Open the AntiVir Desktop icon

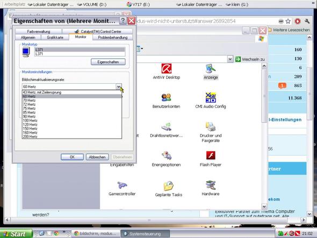pyautogui.click(x=167, y=71)
